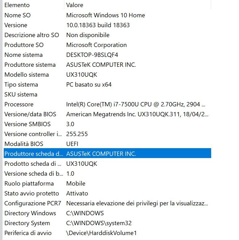Click the Elemento column header
This screenshot has height=240, width=239.
tap(17, 5)
